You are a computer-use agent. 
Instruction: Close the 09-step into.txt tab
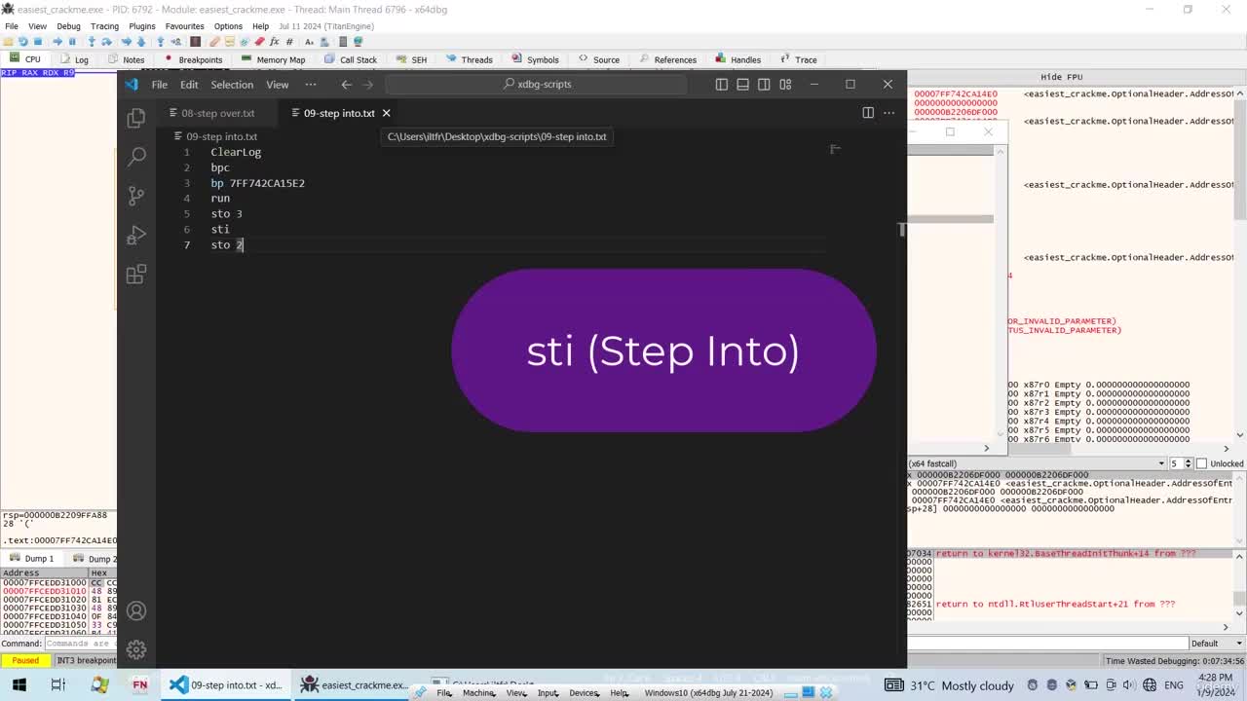pyautogui.click(x=386, y=113)
